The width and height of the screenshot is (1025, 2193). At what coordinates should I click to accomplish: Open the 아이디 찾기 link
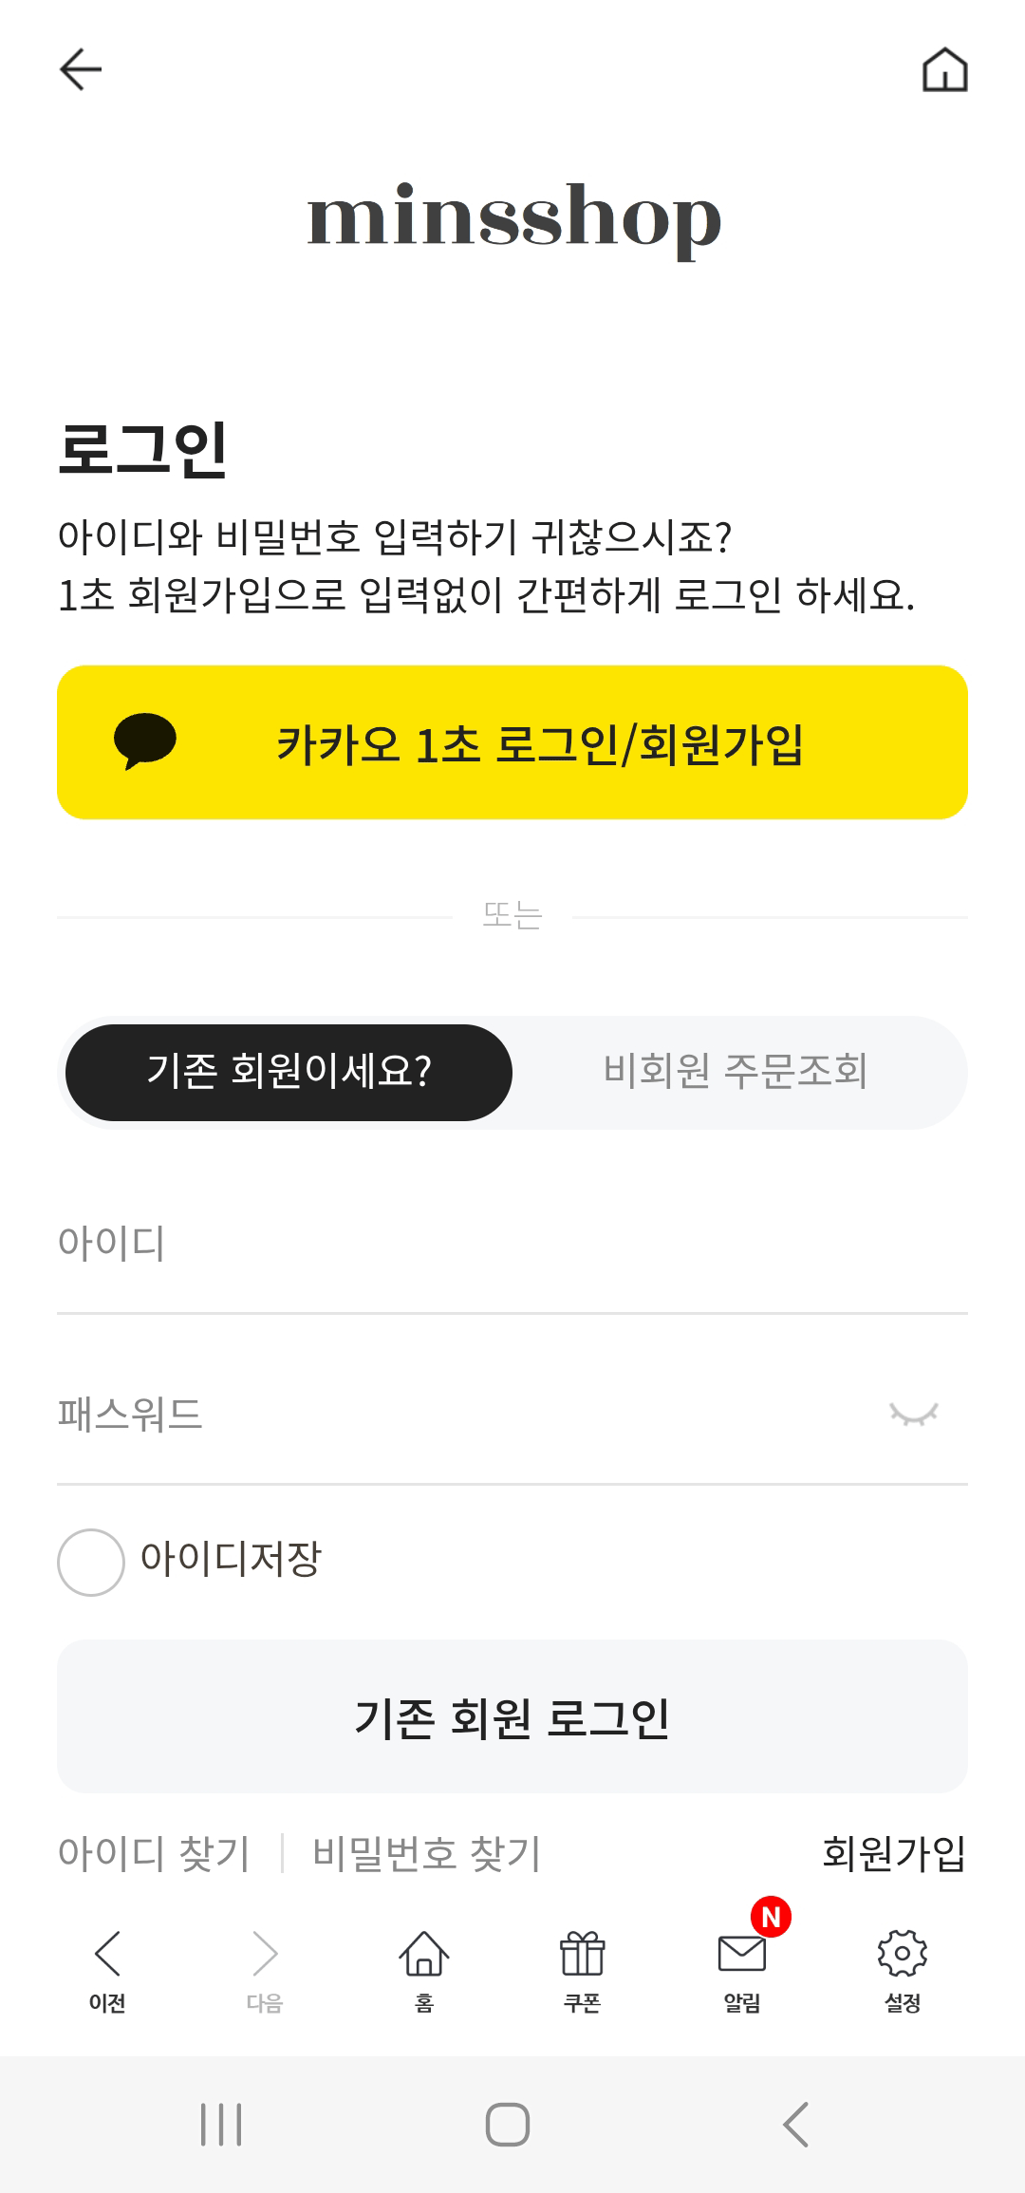click(x=154, y=1853)
